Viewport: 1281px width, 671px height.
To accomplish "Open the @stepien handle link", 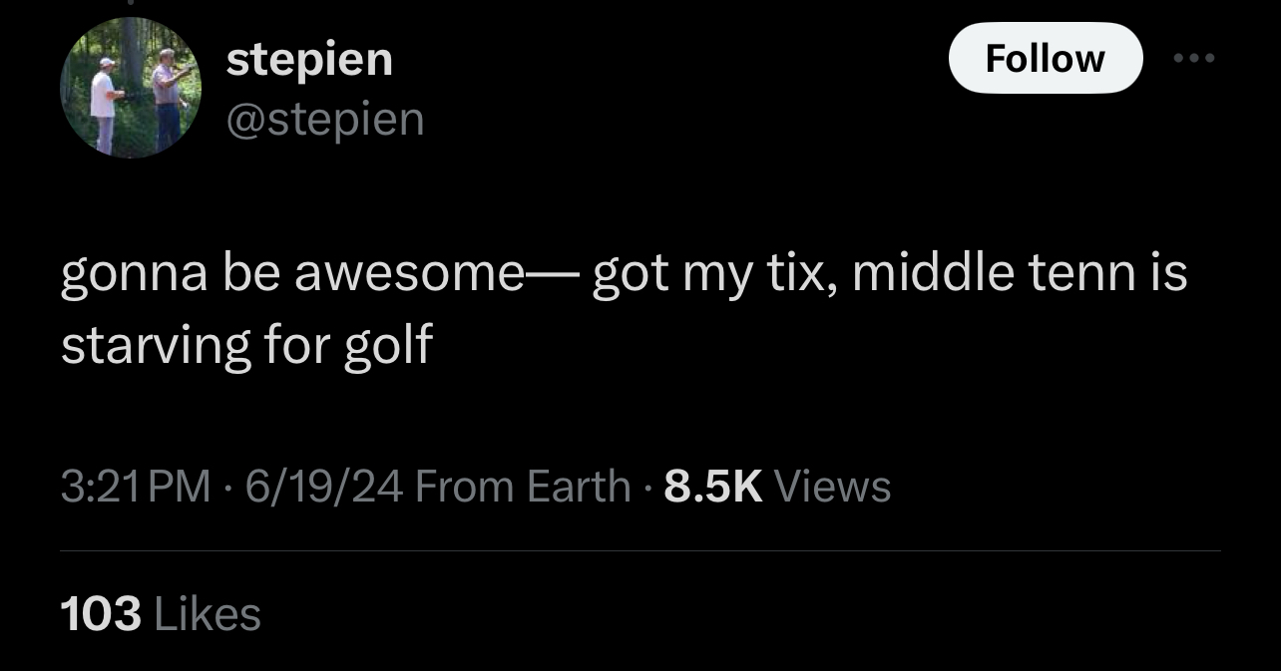I will pos(325,121).
